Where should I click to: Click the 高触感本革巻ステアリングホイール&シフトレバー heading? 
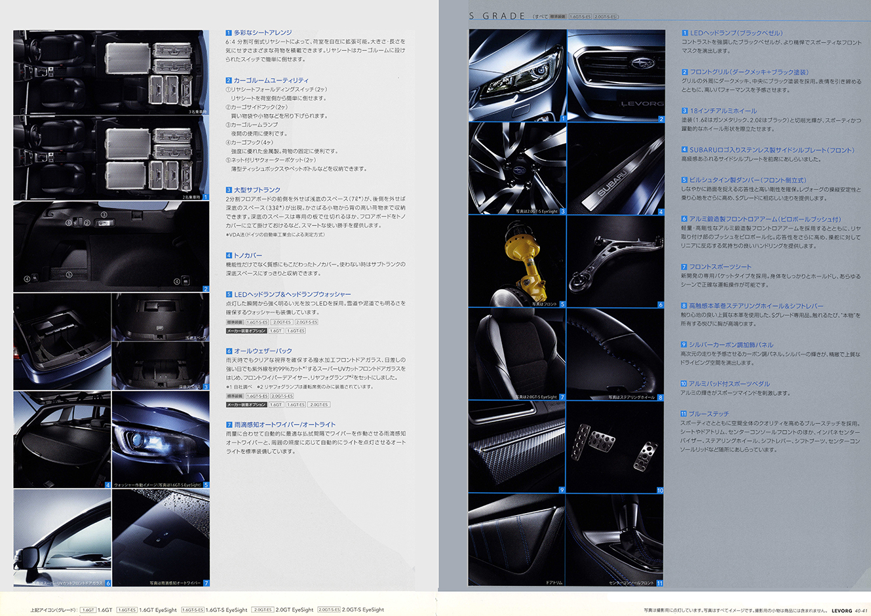[752, 306]
